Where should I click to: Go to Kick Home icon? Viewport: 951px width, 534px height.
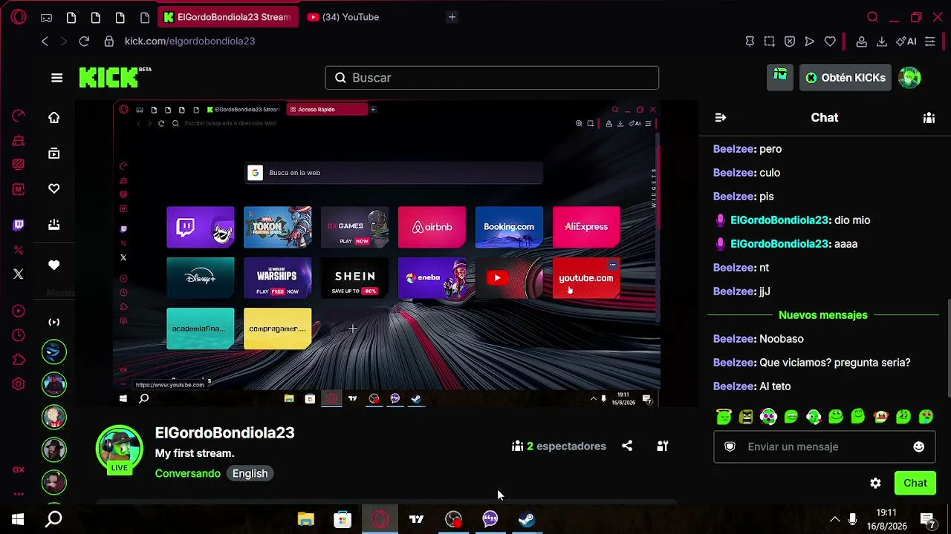coord(54,117)
